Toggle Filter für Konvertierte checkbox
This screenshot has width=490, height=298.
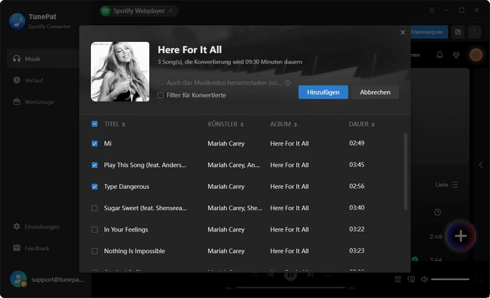point(160,95)
